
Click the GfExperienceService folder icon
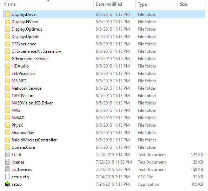pos(7,58)
